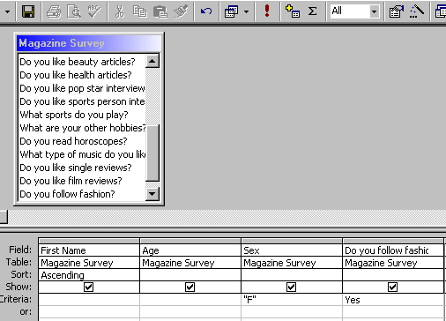Open Properties from the toolbar
Screen dimensions: 446x321
pyautogui.click(x=397, y=11)
